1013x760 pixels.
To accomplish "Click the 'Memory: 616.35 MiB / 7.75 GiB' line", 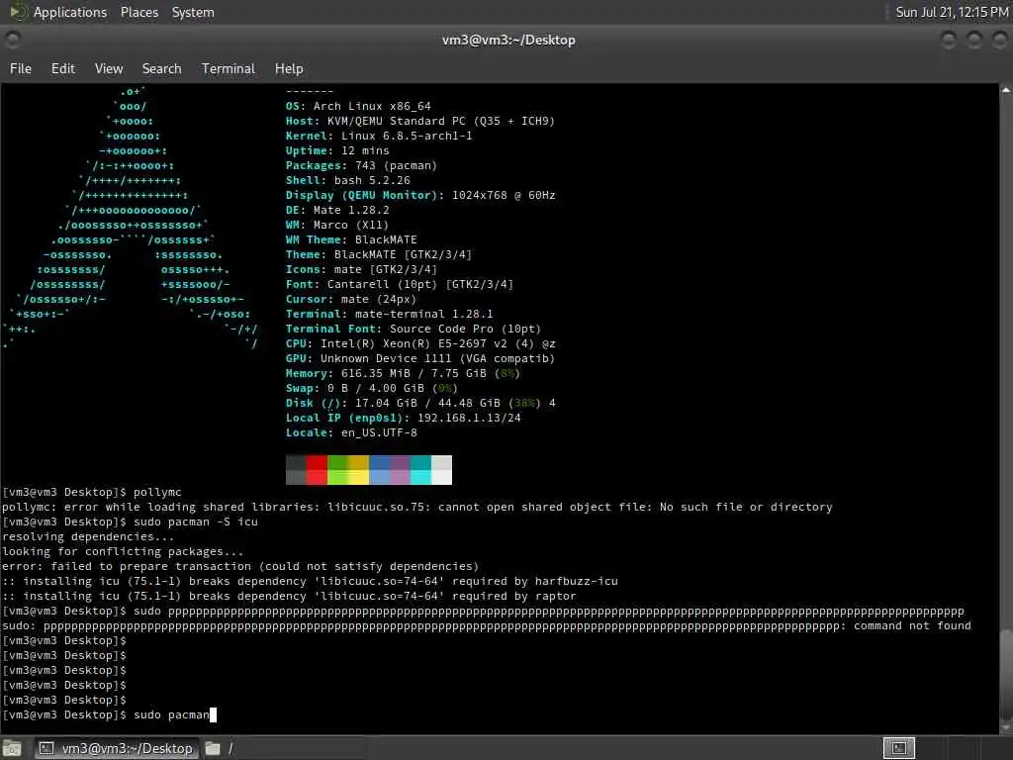I will [403, 373].
